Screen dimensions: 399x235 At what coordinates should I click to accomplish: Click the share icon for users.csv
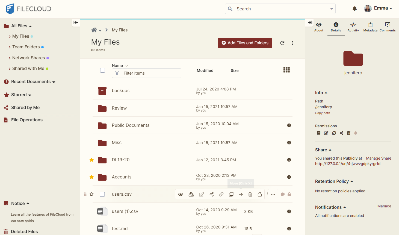pyautogui.click(x=212, y=194)
